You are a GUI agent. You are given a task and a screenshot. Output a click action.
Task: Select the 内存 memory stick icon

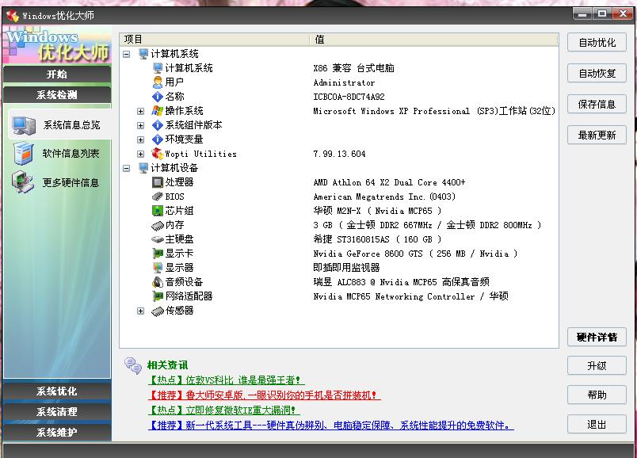pos(158,225)
